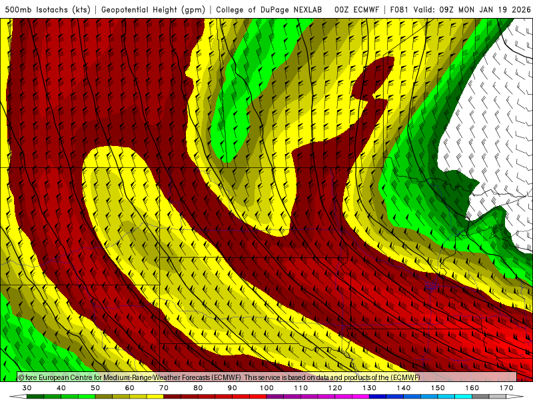Image resolution: width=533 pixels, height=400 pixels.
Task: Click the darkest green swatch below 30
Action: pyautogui.click(x=35, y=397)
